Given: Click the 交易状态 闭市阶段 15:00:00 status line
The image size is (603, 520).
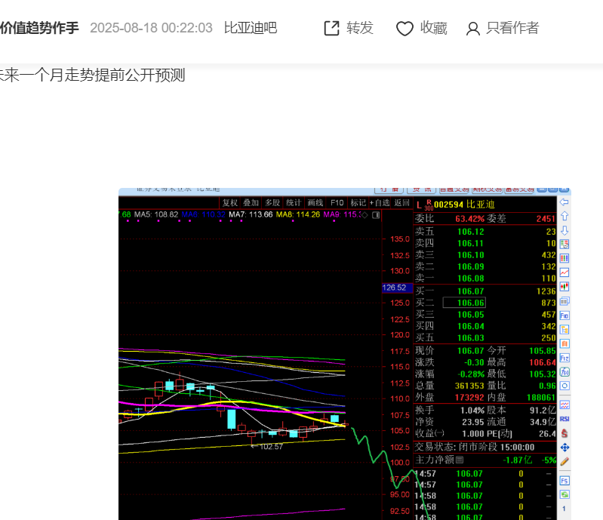Looking at the screenshot, I should (475, 448).
